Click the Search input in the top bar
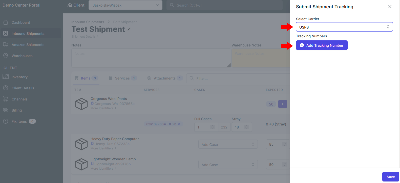This screenshot has width=400, height=183. (224, 5)
